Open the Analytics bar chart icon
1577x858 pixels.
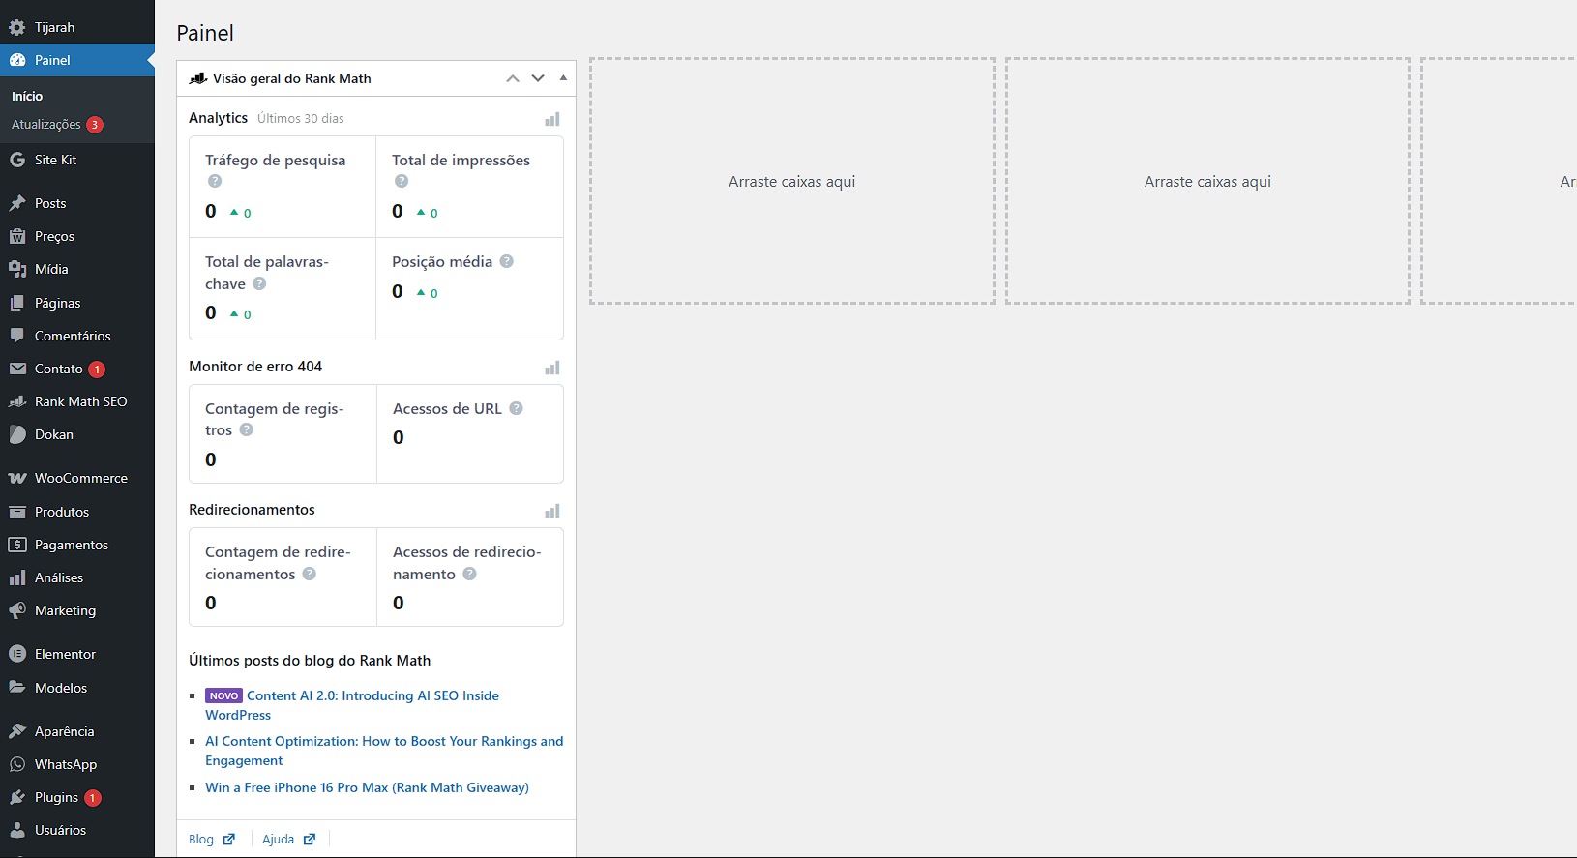551,119
